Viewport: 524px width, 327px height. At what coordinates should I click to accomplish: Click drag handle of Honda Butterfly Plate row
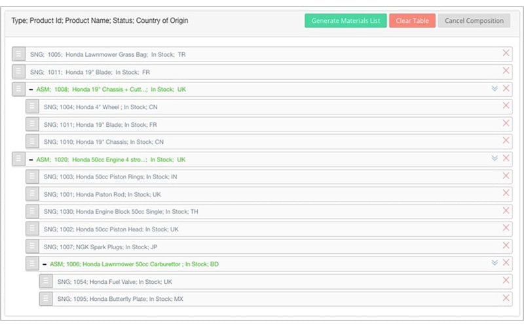(x=46, y=299)
